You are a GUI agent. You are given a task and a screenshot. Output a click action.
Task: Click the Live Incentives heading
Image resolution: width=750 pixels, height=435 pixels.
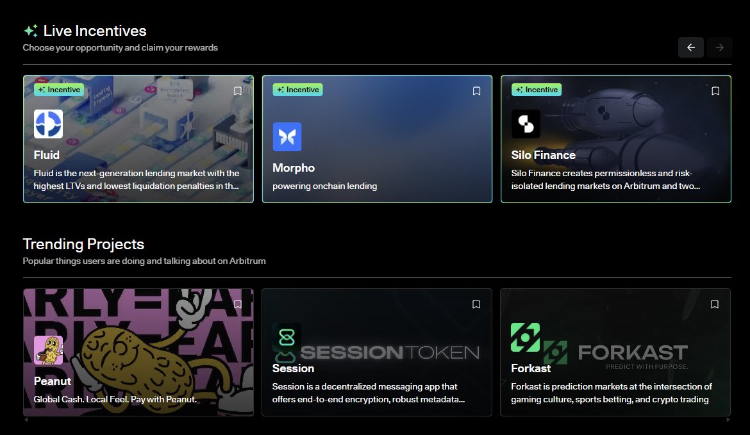(x=95, y=31)
